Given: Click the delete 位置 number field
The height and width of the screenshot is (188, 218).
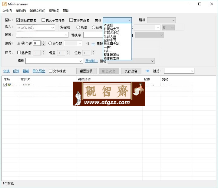Looking at the screenshot, I should (x=37, y=43).
